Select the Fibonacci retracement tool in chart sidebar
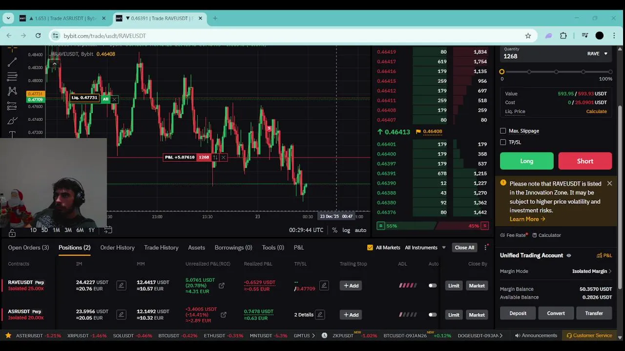This screenshot has width=625, height=351. click(12, 77)
